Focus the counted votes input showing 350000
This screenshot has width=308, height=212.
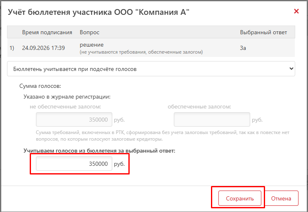[74, 163]
